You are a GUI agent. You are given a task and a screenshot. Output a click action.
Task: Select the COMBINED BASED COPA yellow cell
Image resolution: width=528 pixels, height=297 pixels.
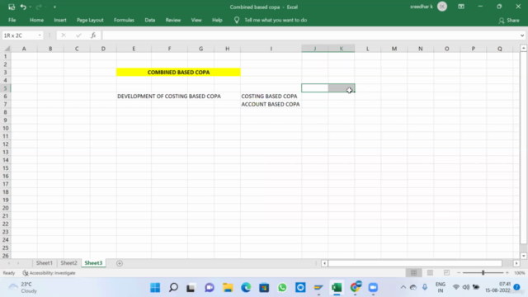tap(178, 72)
